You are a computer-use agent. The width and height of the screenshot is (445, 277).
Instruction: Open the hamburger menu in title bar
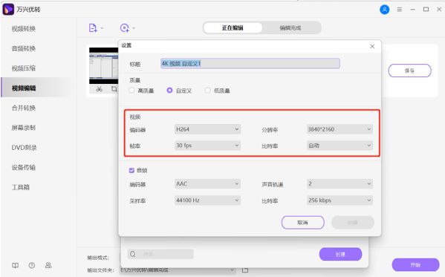click(x=399, y=10)
